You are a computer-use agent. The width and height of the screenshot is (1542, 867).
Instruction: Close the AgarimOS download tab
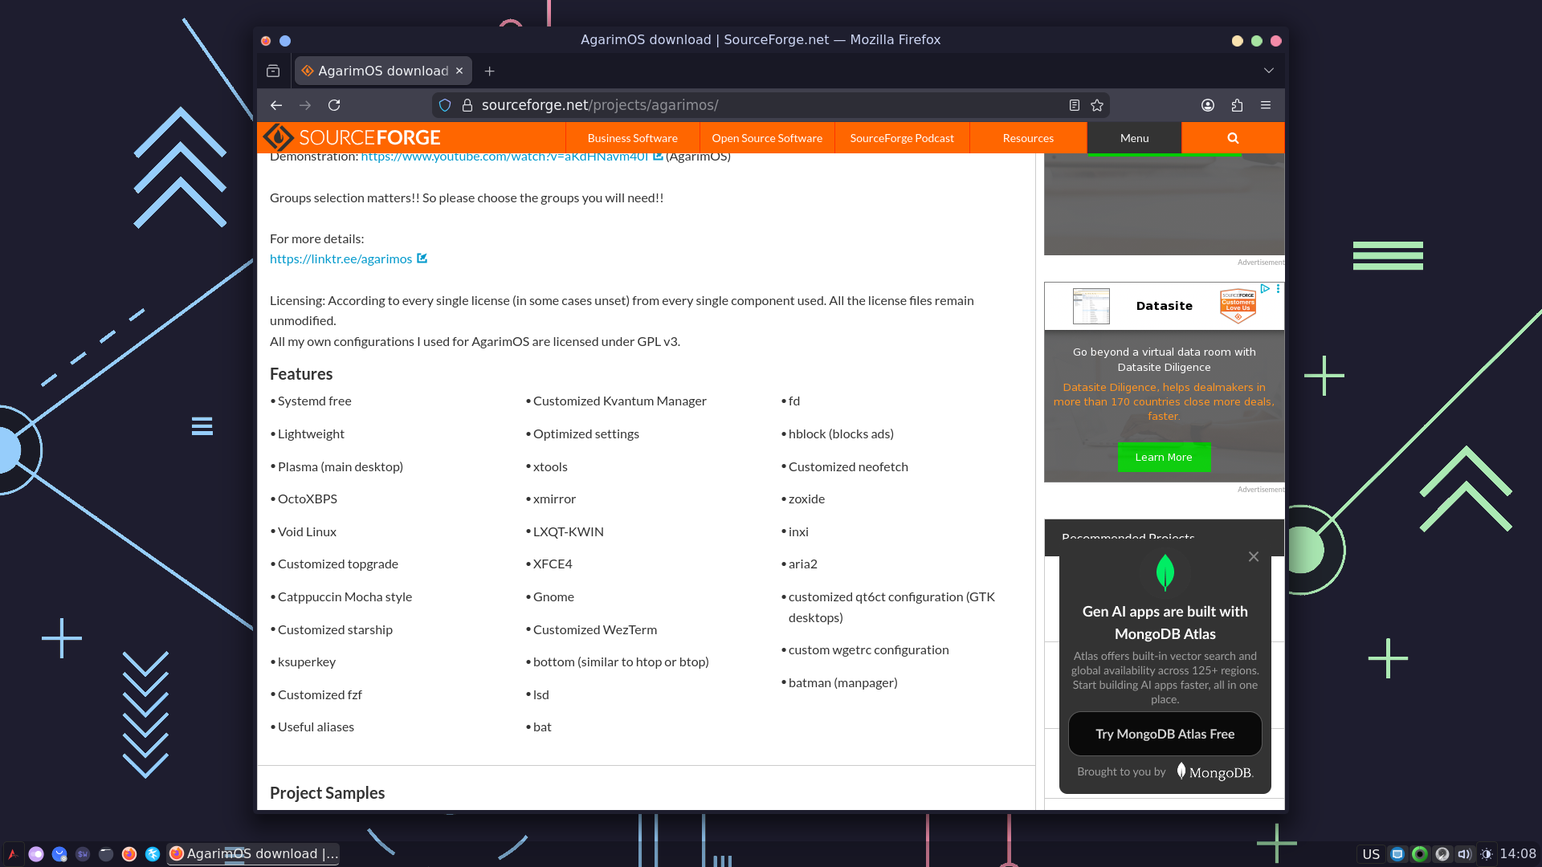click(459, 71)
